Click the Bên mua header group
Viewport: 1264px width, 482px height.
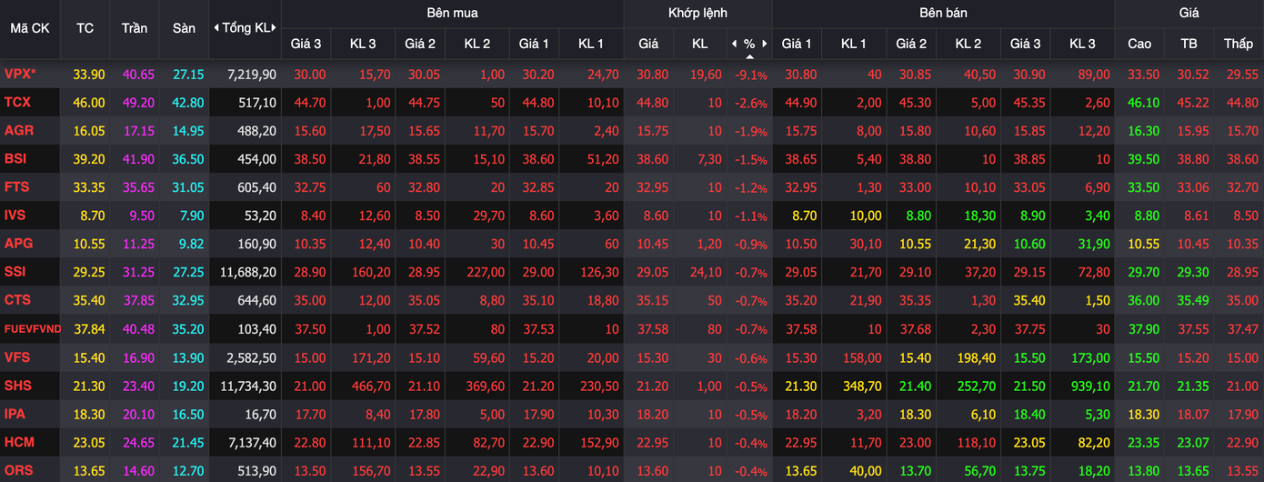point(452,13)
